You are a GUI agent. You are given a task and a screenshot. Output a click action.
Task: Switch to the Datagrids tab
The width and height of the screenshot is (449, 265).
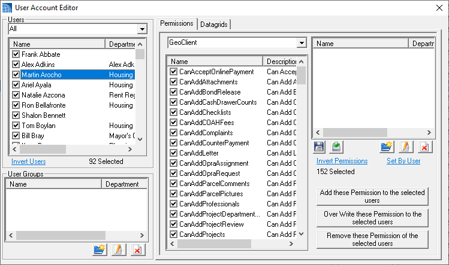214,25
